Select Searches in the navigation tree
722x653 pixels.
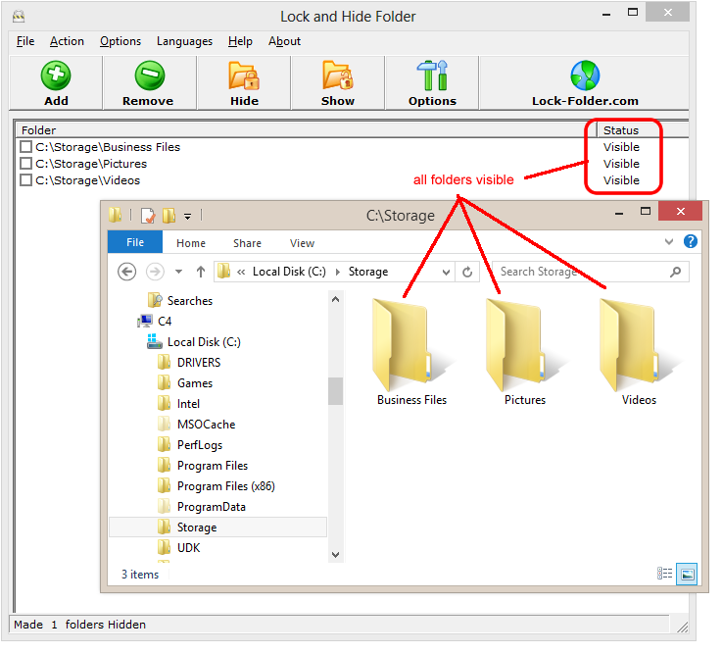[x=190, y=300]
